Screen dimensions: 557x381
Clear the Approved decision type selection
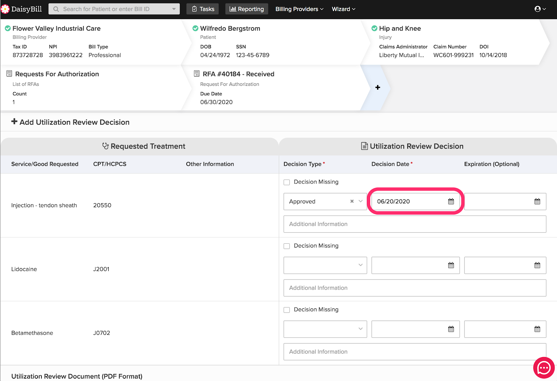[352, 201]
